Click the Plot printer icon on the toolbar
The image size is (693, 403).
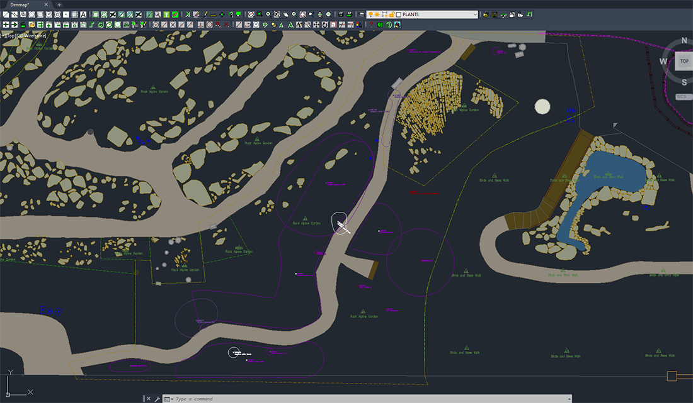[341, 14]
